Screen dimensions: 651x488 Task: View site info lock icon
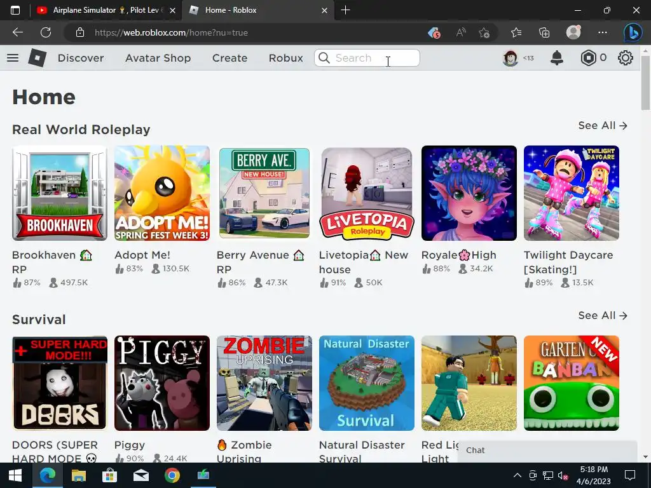coord(80,32)
